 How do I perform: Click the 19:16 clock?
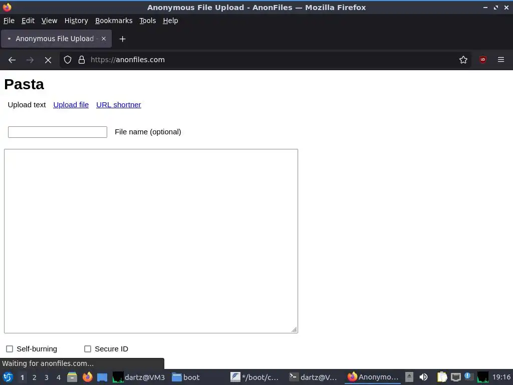pyautogui.click(x=501, y=377)
